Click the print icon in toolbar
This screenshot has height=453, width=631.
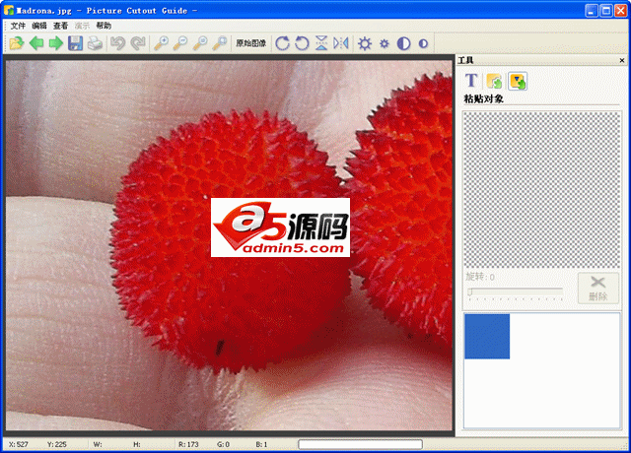point(95,43)
